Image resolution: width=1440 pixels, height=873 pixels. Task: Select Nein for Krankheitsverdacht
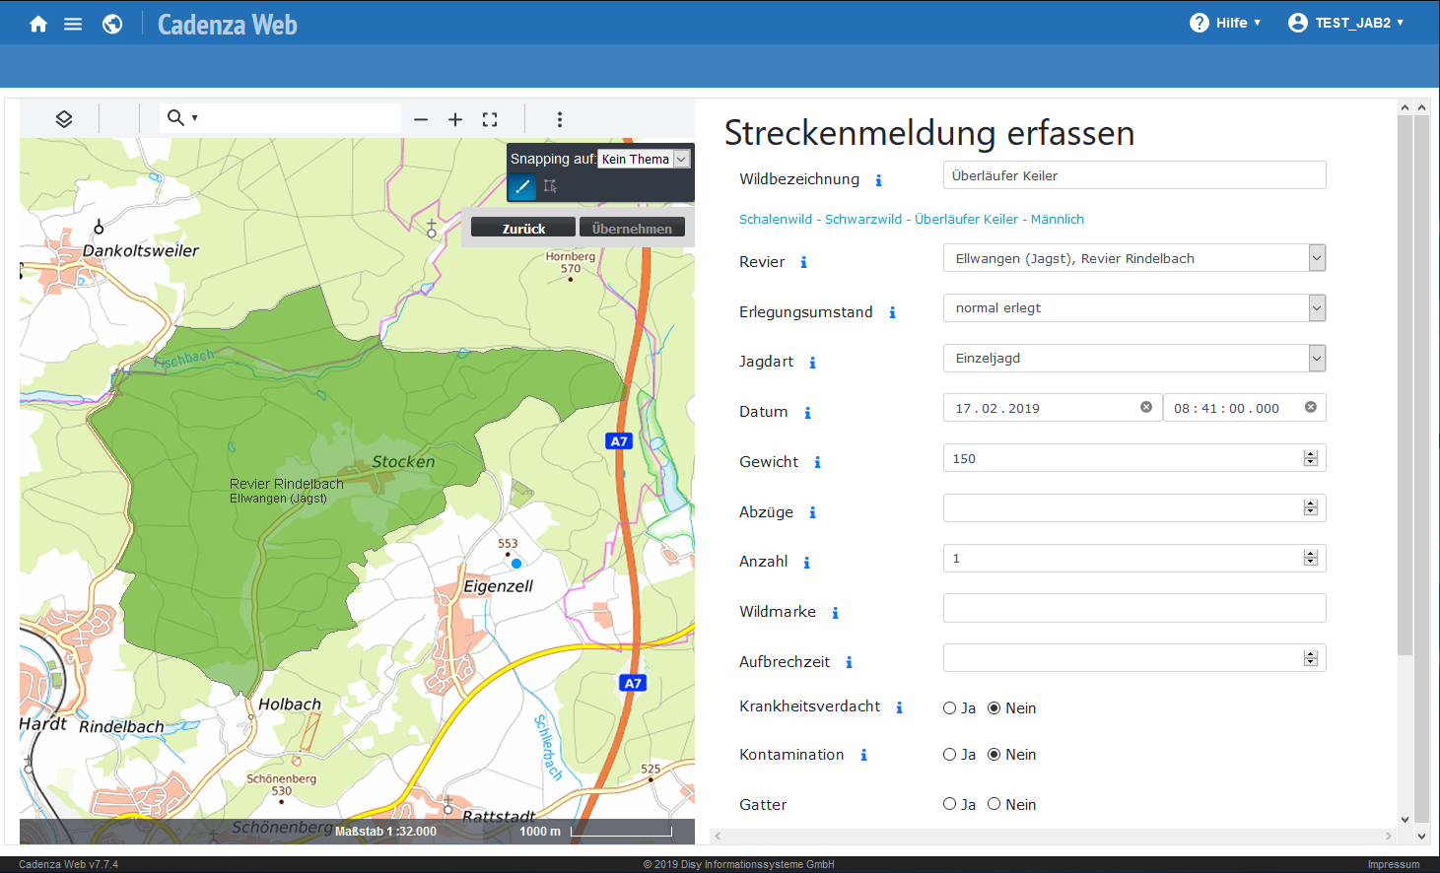click(x=994, y=707)
